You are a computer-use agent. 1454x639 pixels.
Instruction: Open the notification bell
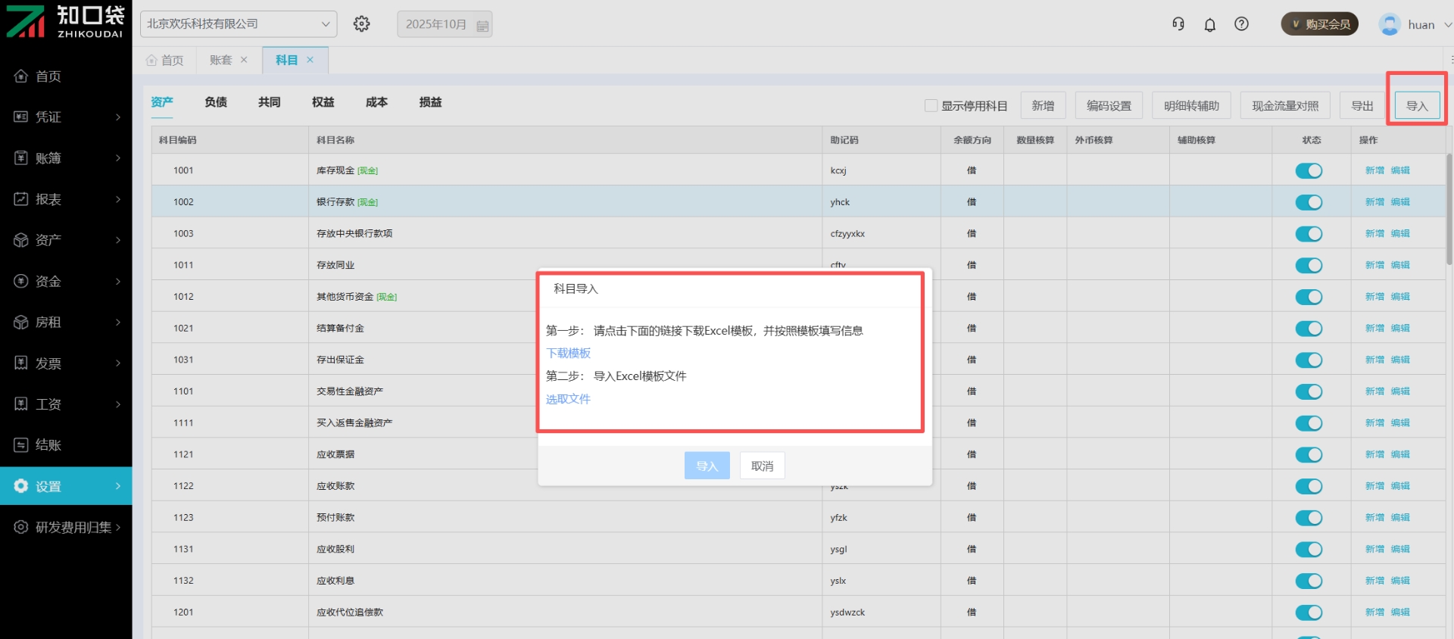[1210, 25]
